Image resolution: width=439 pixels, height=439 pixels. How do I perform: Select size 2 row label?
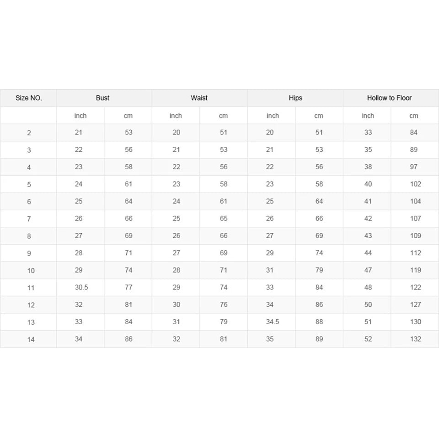[x=29, y=133]
